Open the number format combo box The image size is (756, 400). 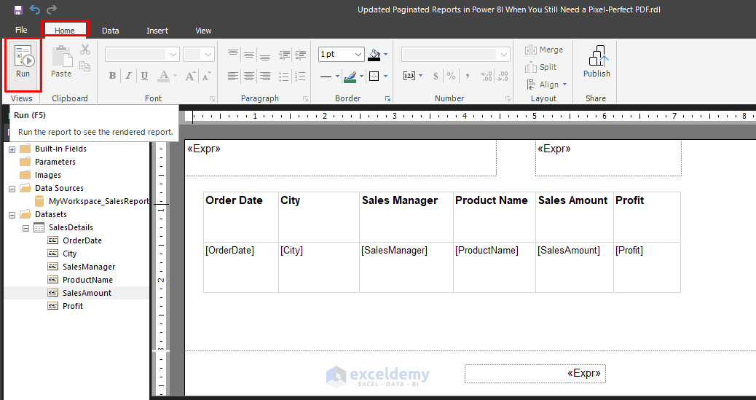(x=456, y=54)
